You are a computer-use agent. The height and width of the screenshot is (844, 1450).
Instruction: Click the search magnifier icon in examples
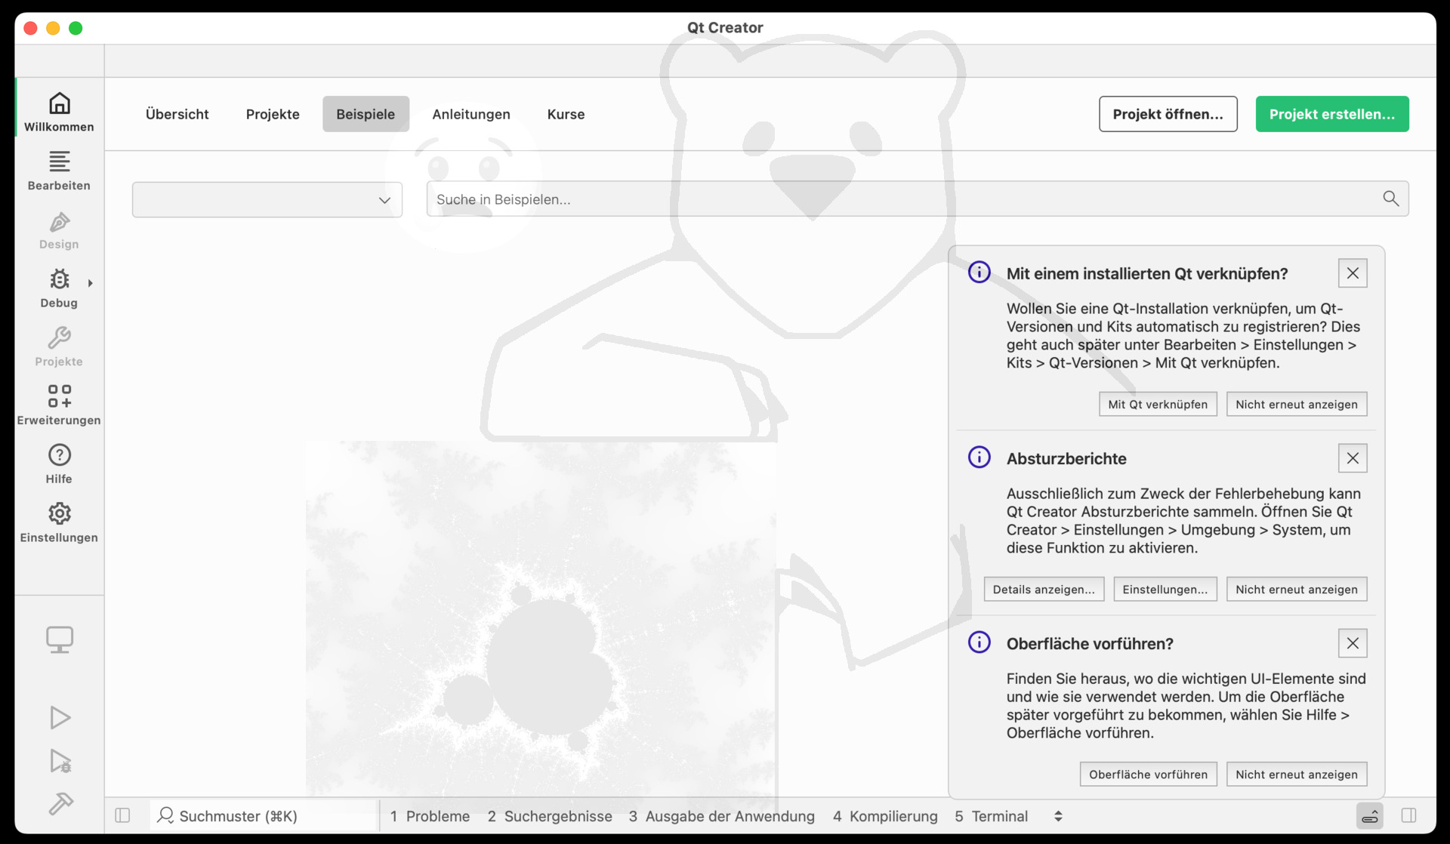[1390, 199]
